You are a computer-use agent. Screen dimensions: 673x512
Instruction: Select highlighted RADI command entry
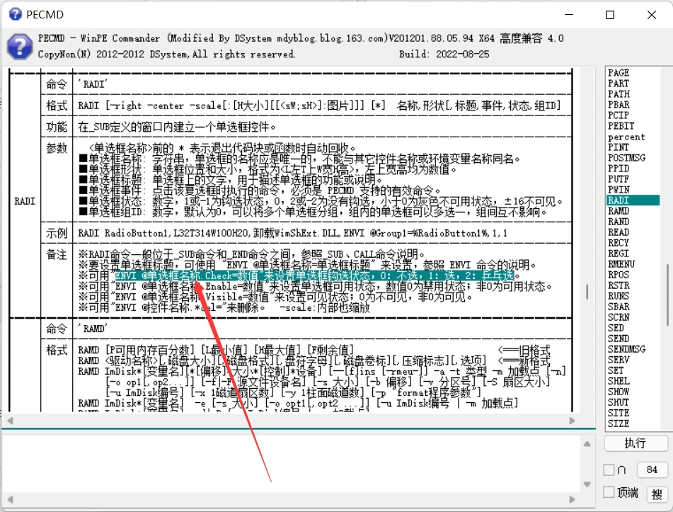click(x=633, y=200)
